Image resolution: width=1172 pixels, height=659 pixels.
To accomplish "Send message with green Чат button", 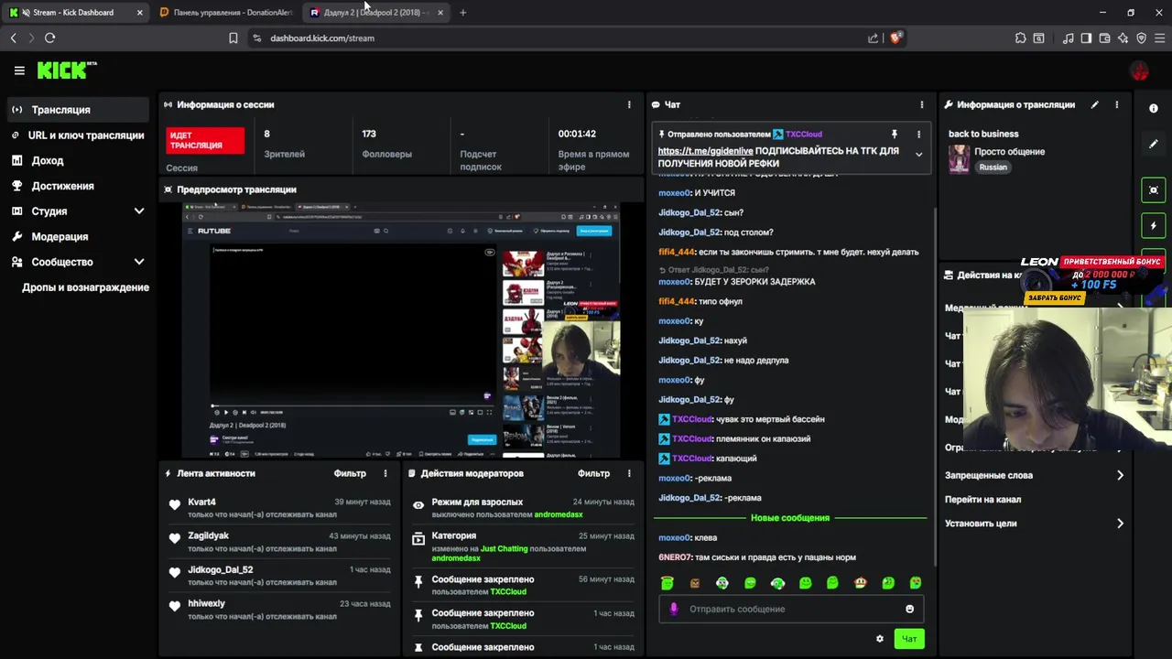I will click(x=909, y=639).
